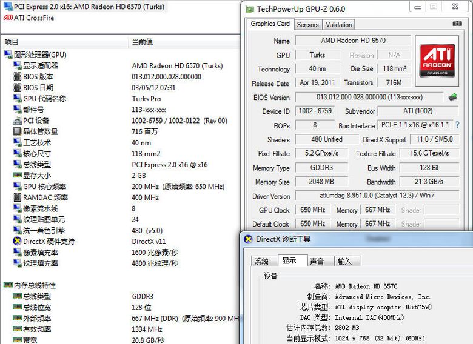Click the 总线位宽 row label
This screenshot has width=473, height=344.
coord(37,307)
